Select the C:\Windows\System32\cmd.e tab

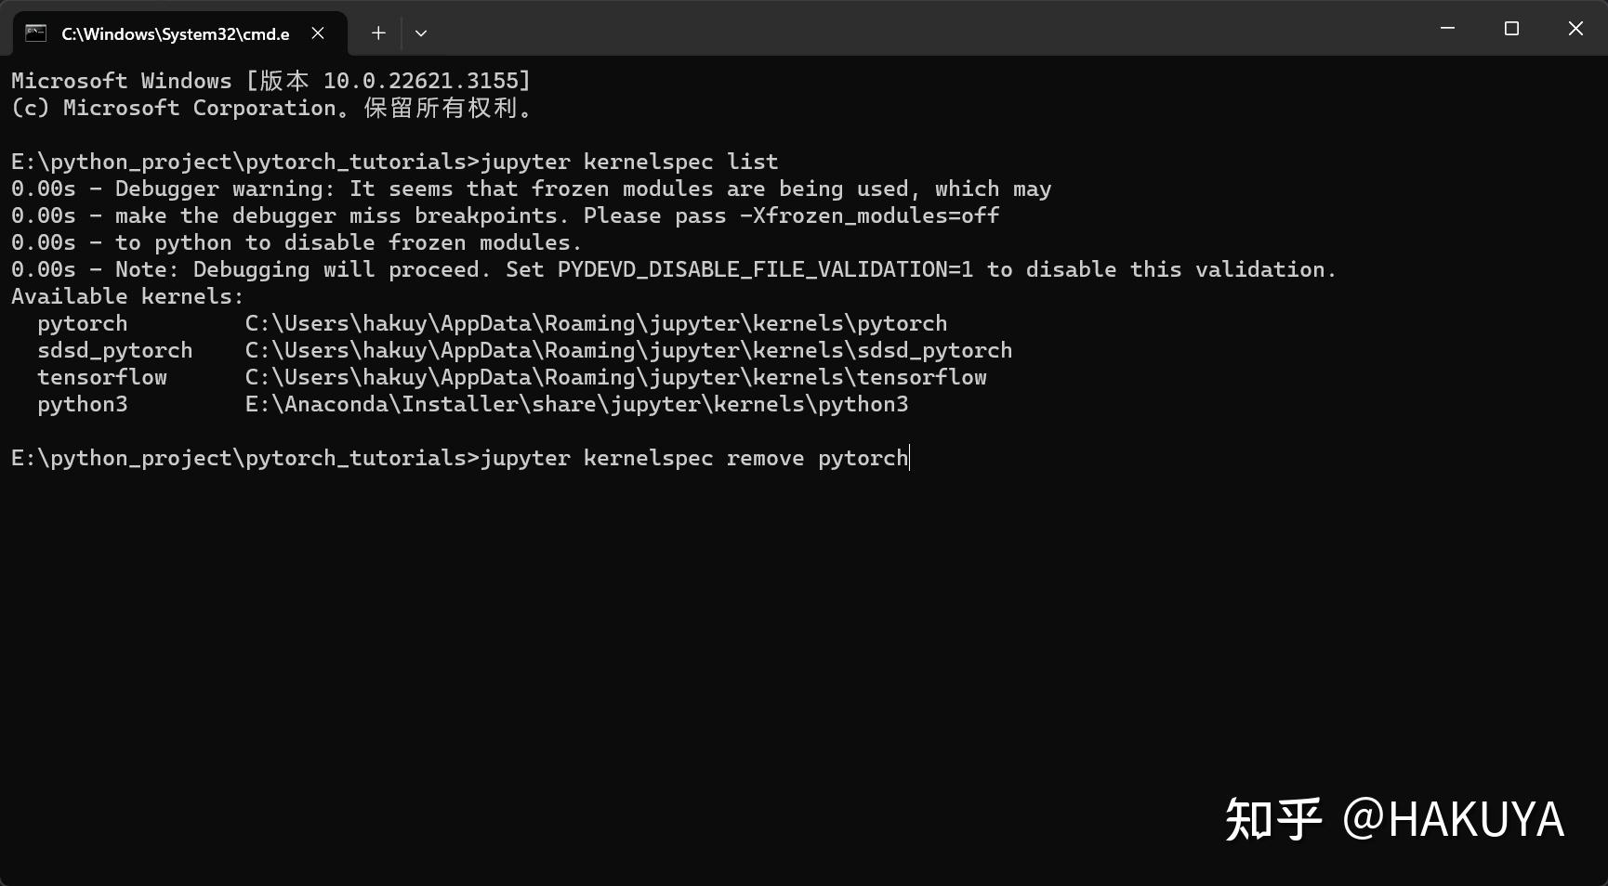click(175, 33)
